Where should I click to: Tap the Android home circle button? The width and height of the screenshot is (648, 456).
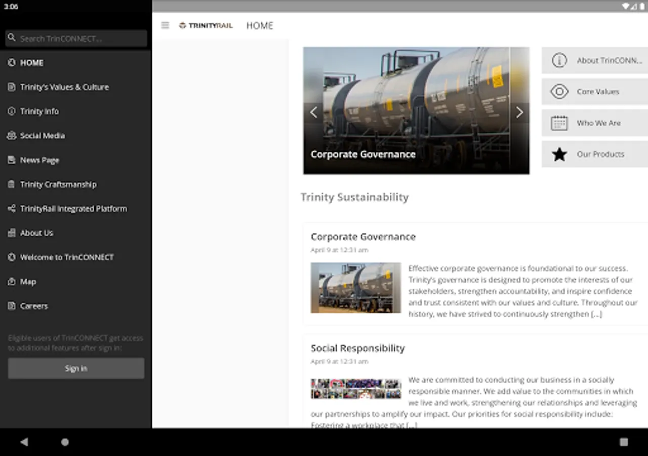(x=65, y=442)
